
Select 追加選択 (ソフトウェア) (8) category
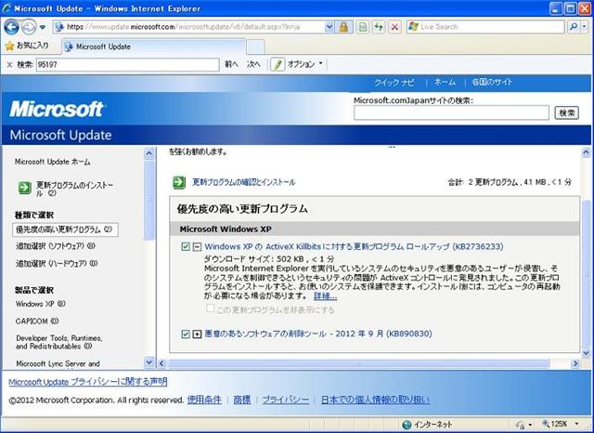(x=56, y=246)
